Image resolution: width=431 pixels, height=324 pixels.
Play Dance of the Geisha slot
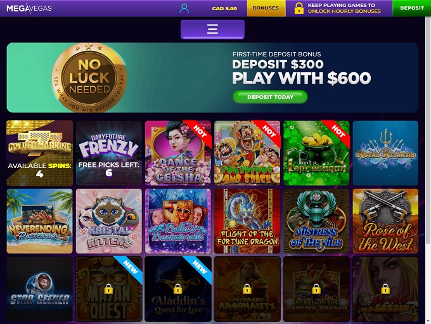click(178, 153)
